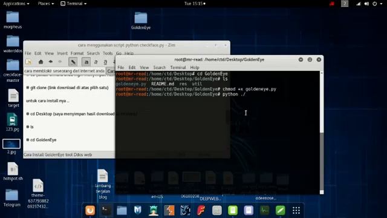Open the Telegram desktop folder
The height and width of the screenshot is (218, 387).
pyautogui.click(x=12, y=198)
